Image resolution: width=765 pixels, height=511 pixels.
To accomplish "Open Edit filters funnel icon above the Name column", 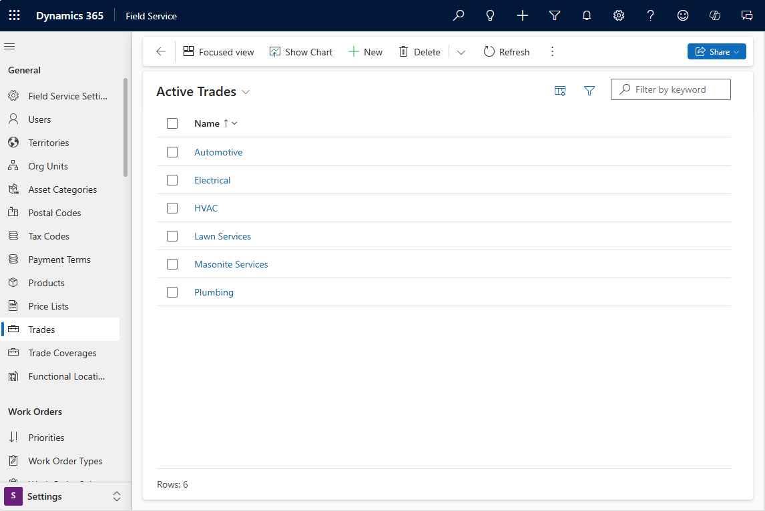I will pos(589,91).
